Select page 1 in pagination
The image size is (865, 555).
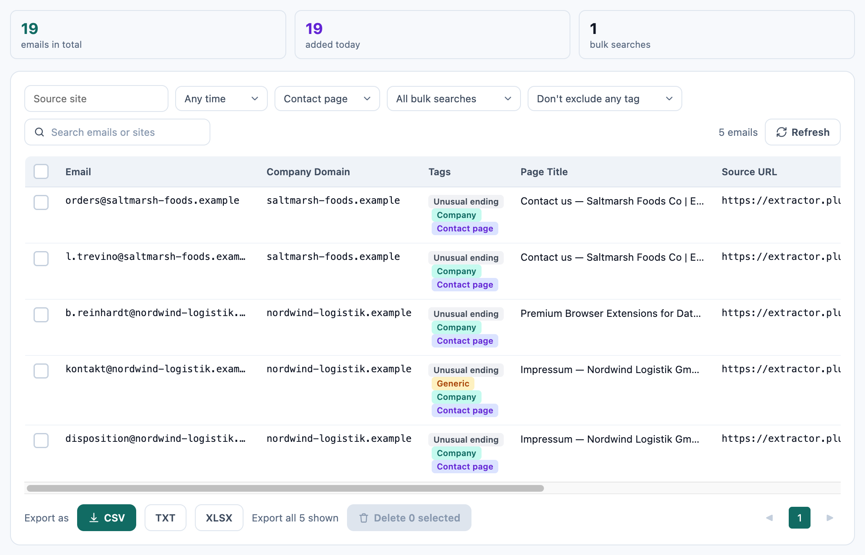[800, 518]
